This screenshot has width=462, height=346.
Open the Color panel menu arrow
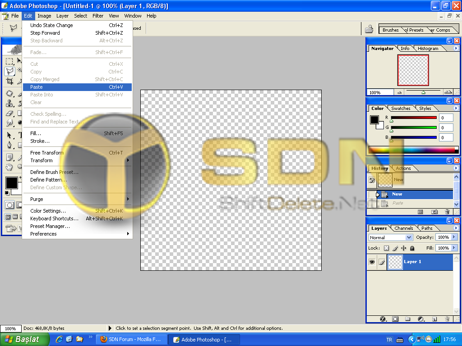point(456,108)
